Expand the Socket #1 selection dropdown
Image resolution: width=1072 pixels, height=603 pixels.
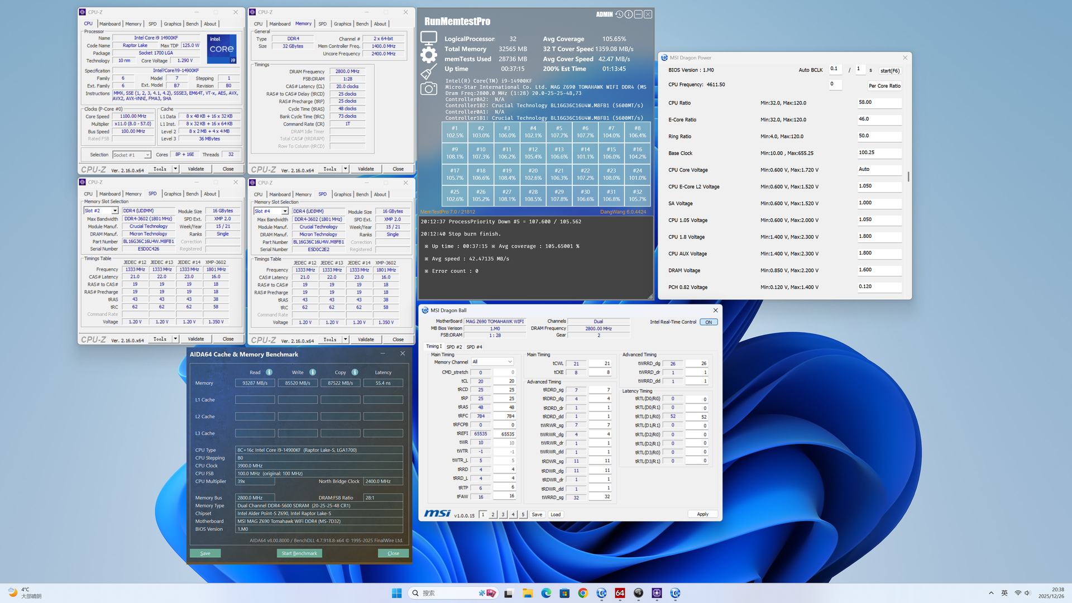(x=147, y=155)
